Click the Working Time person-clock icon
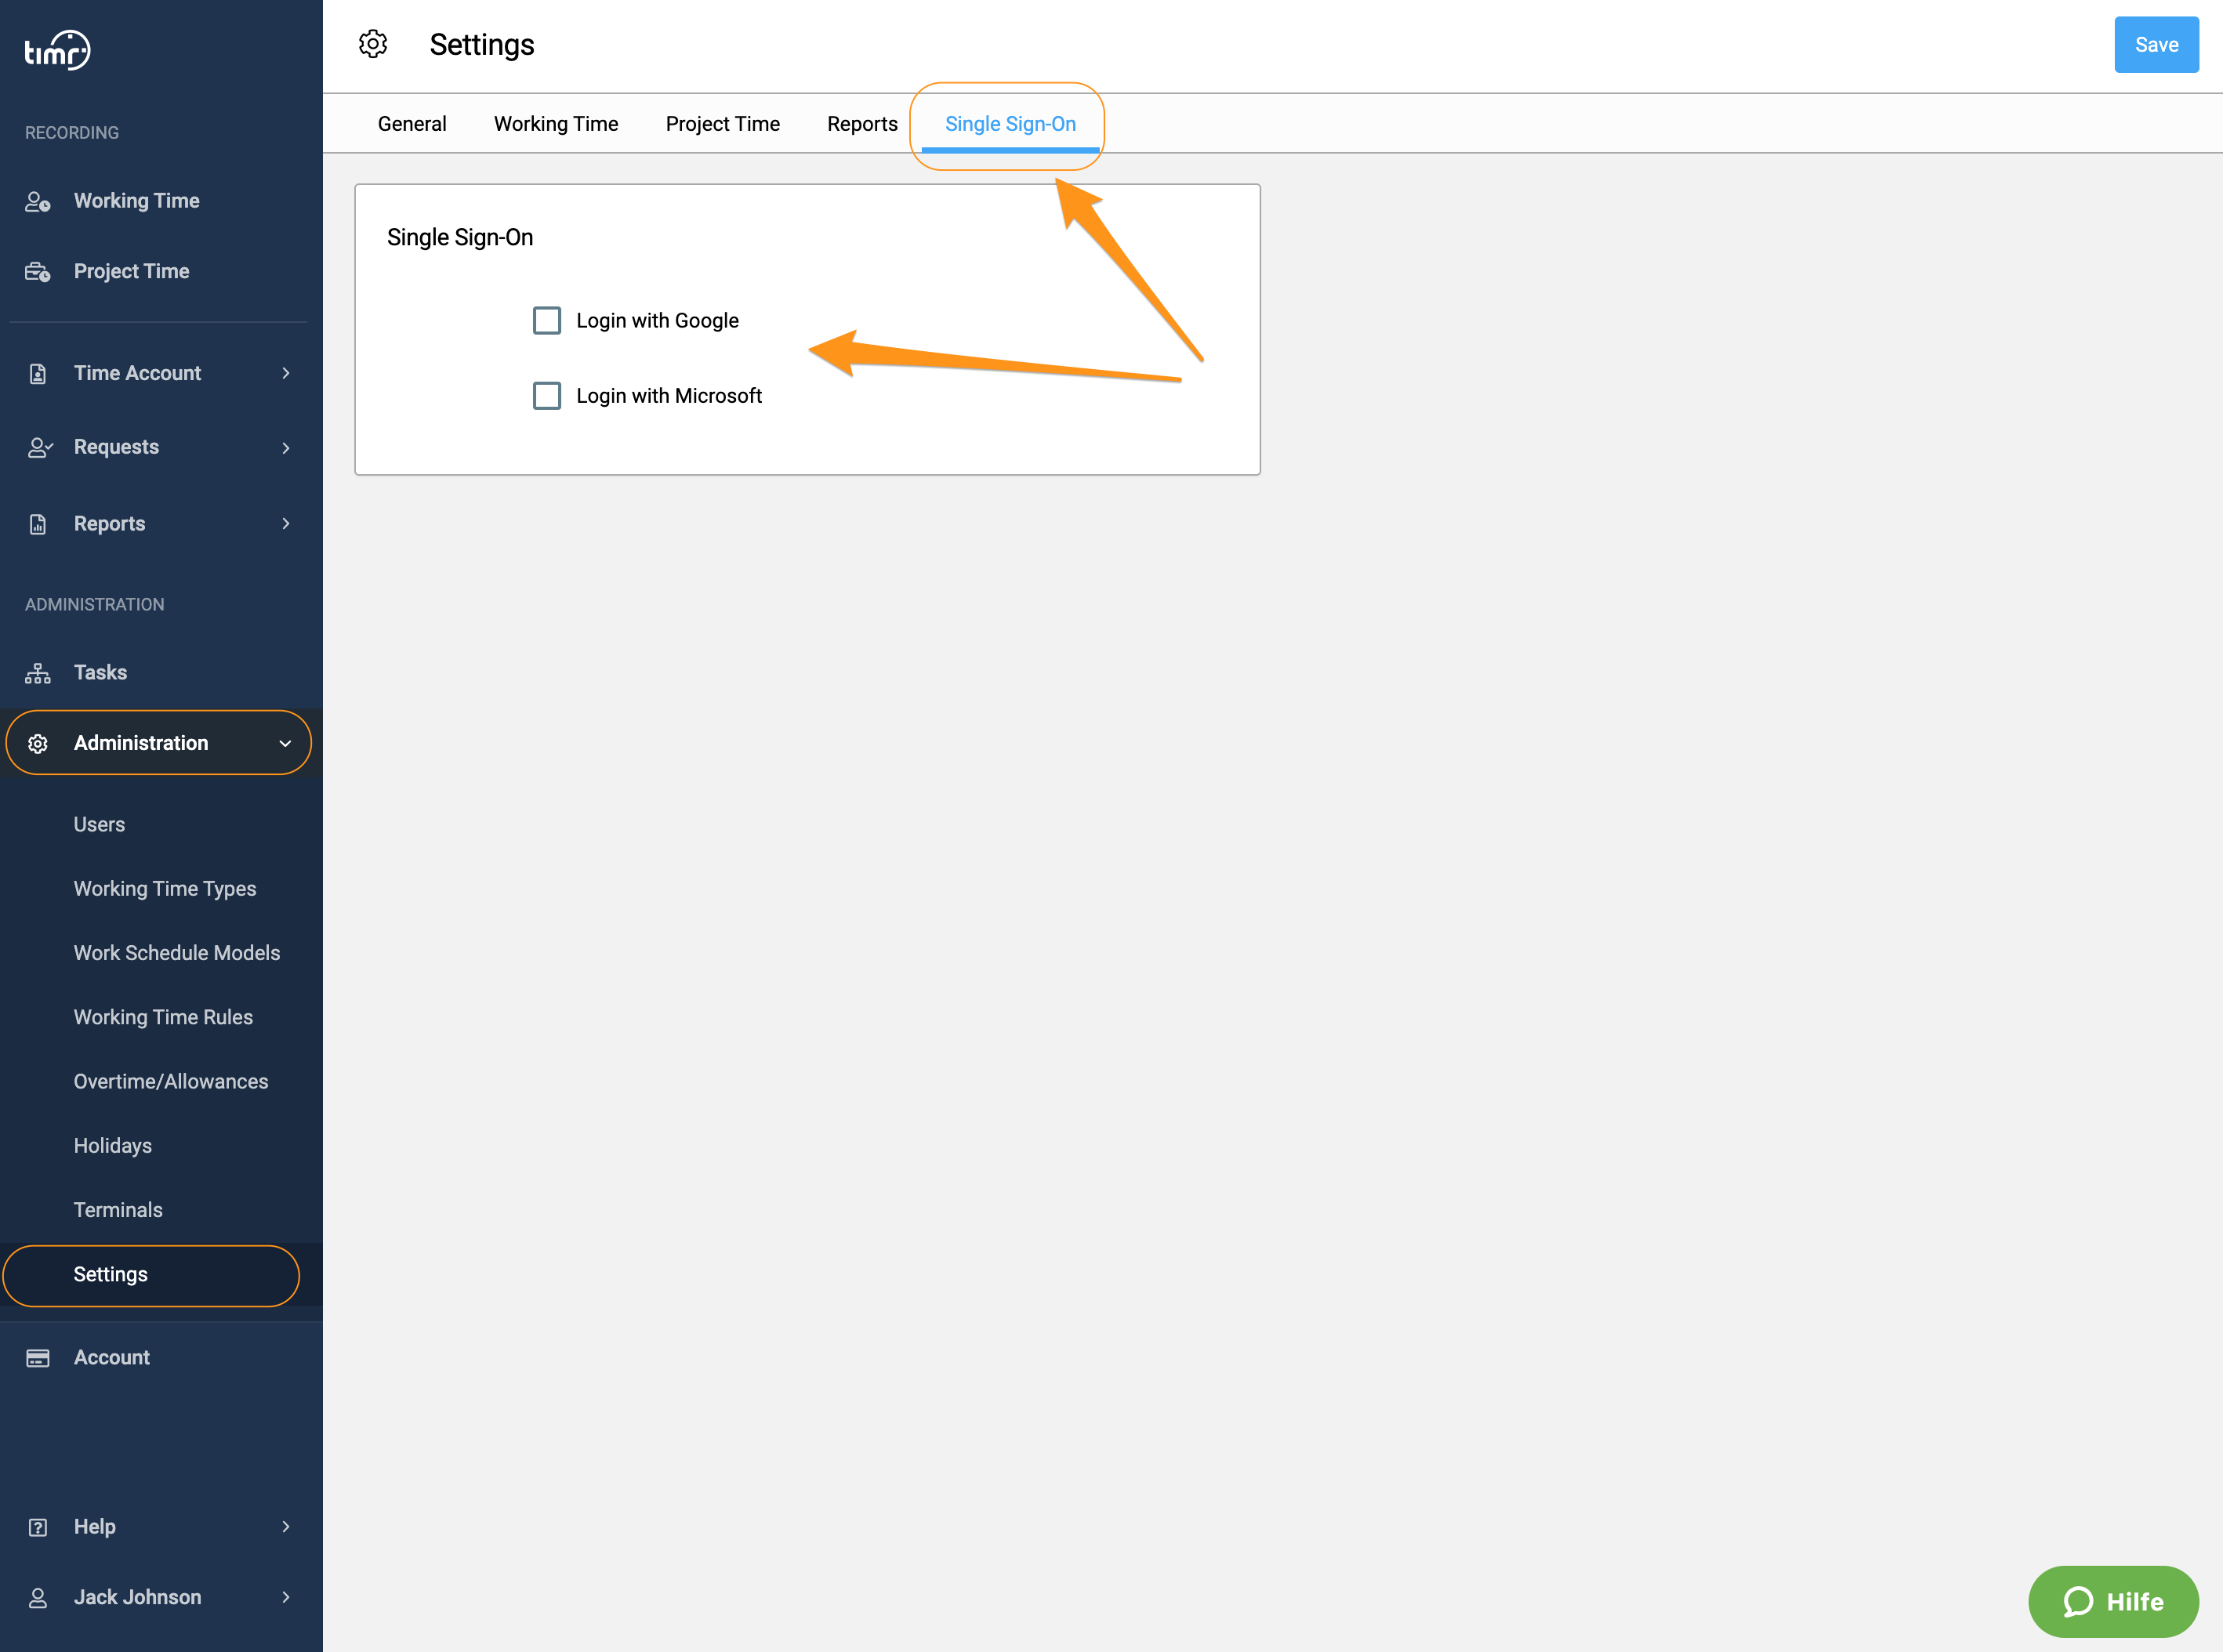This screenshot has height=1652, width=2223. (38, 202)
